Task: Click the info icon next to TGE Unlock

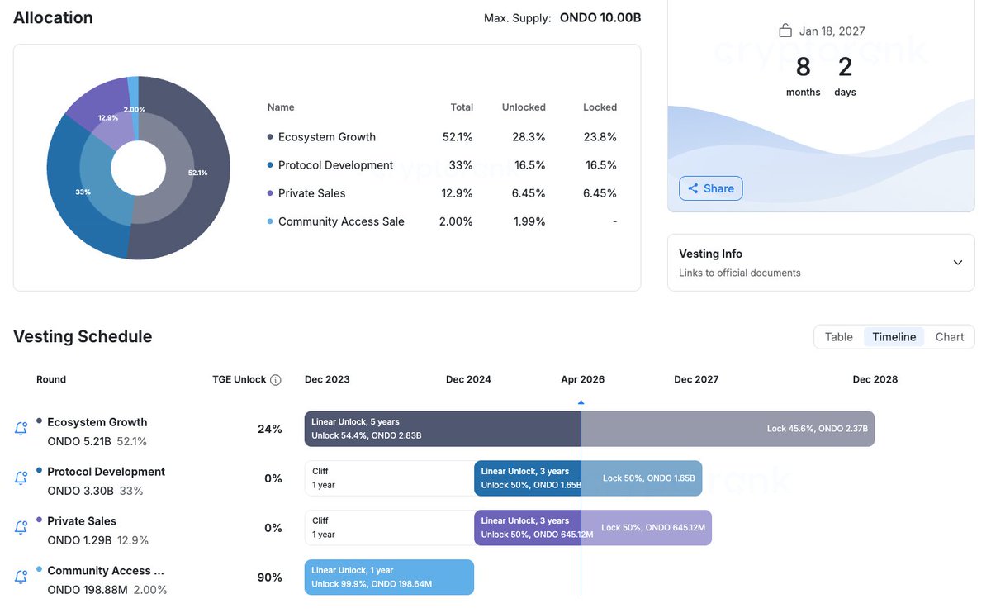Action: click(276, 380)
